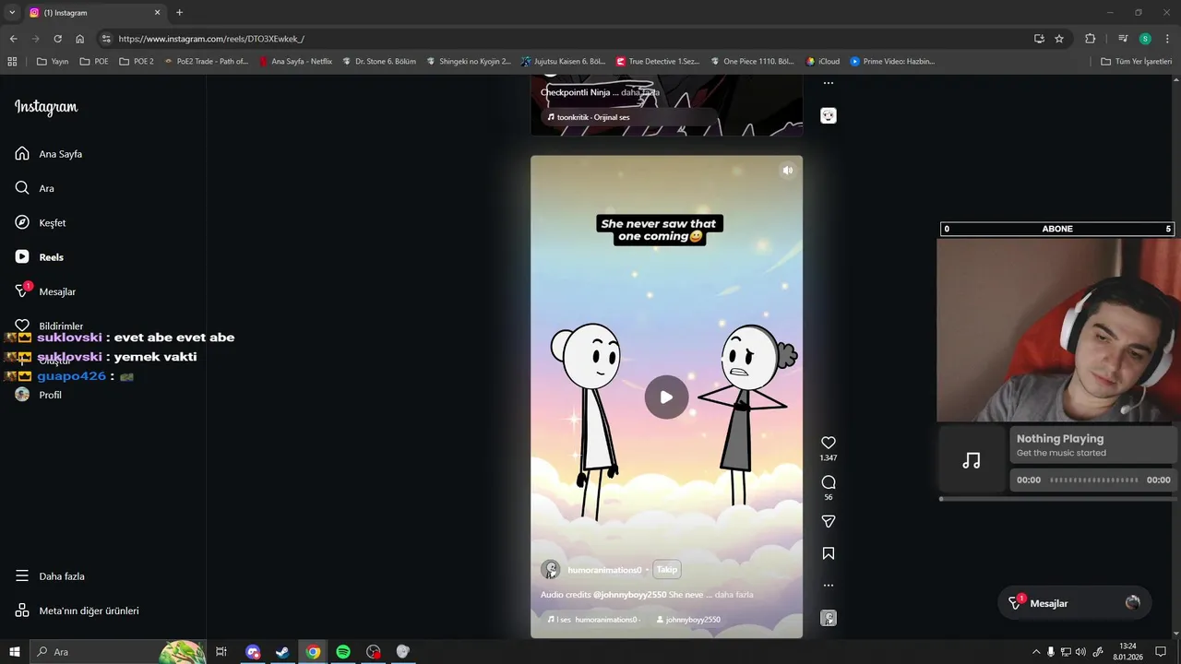The height and width of the screenshot is (664, 1181).
Task: Open the audio thumbnail of the toonkritik reel
Action: (x=829, y=115)
